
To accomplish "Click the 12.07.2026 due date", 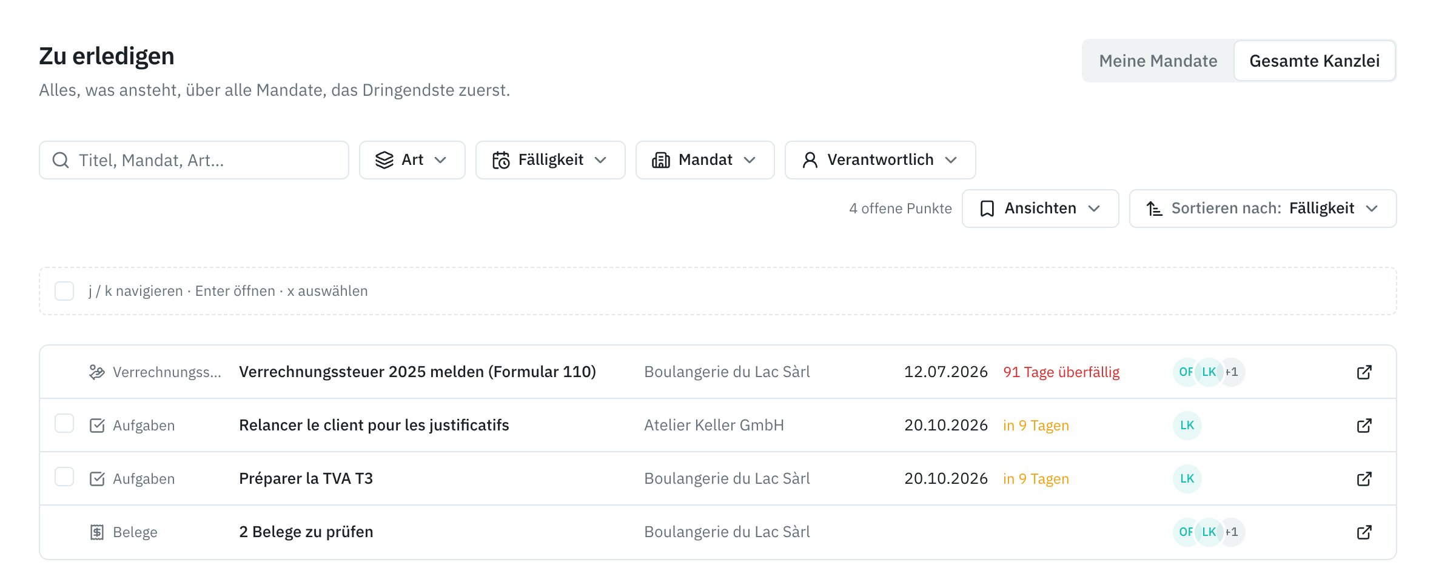I will (x=946, y=372).
